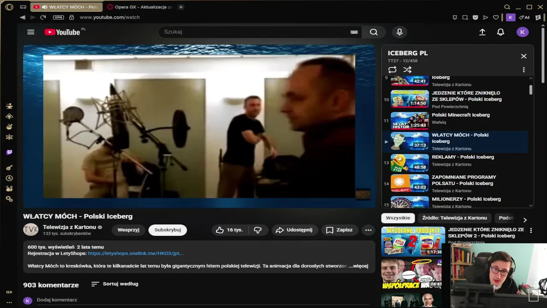547x308 pixels.
Task: Open the sidebar three-dot setup menu
Action: click(9, 302)
